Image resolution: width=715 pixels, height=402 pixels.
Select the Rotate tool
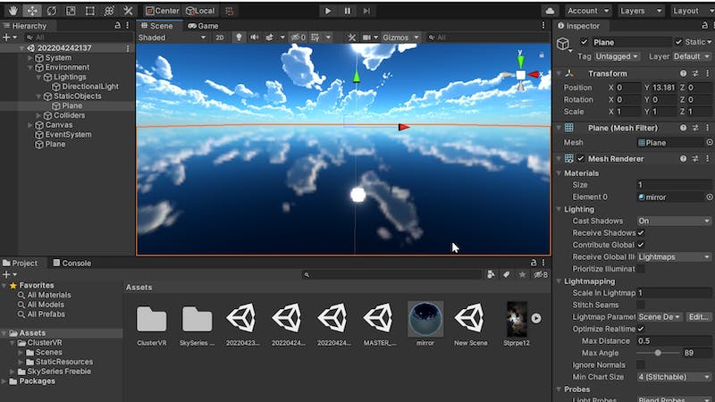point(51,11)
